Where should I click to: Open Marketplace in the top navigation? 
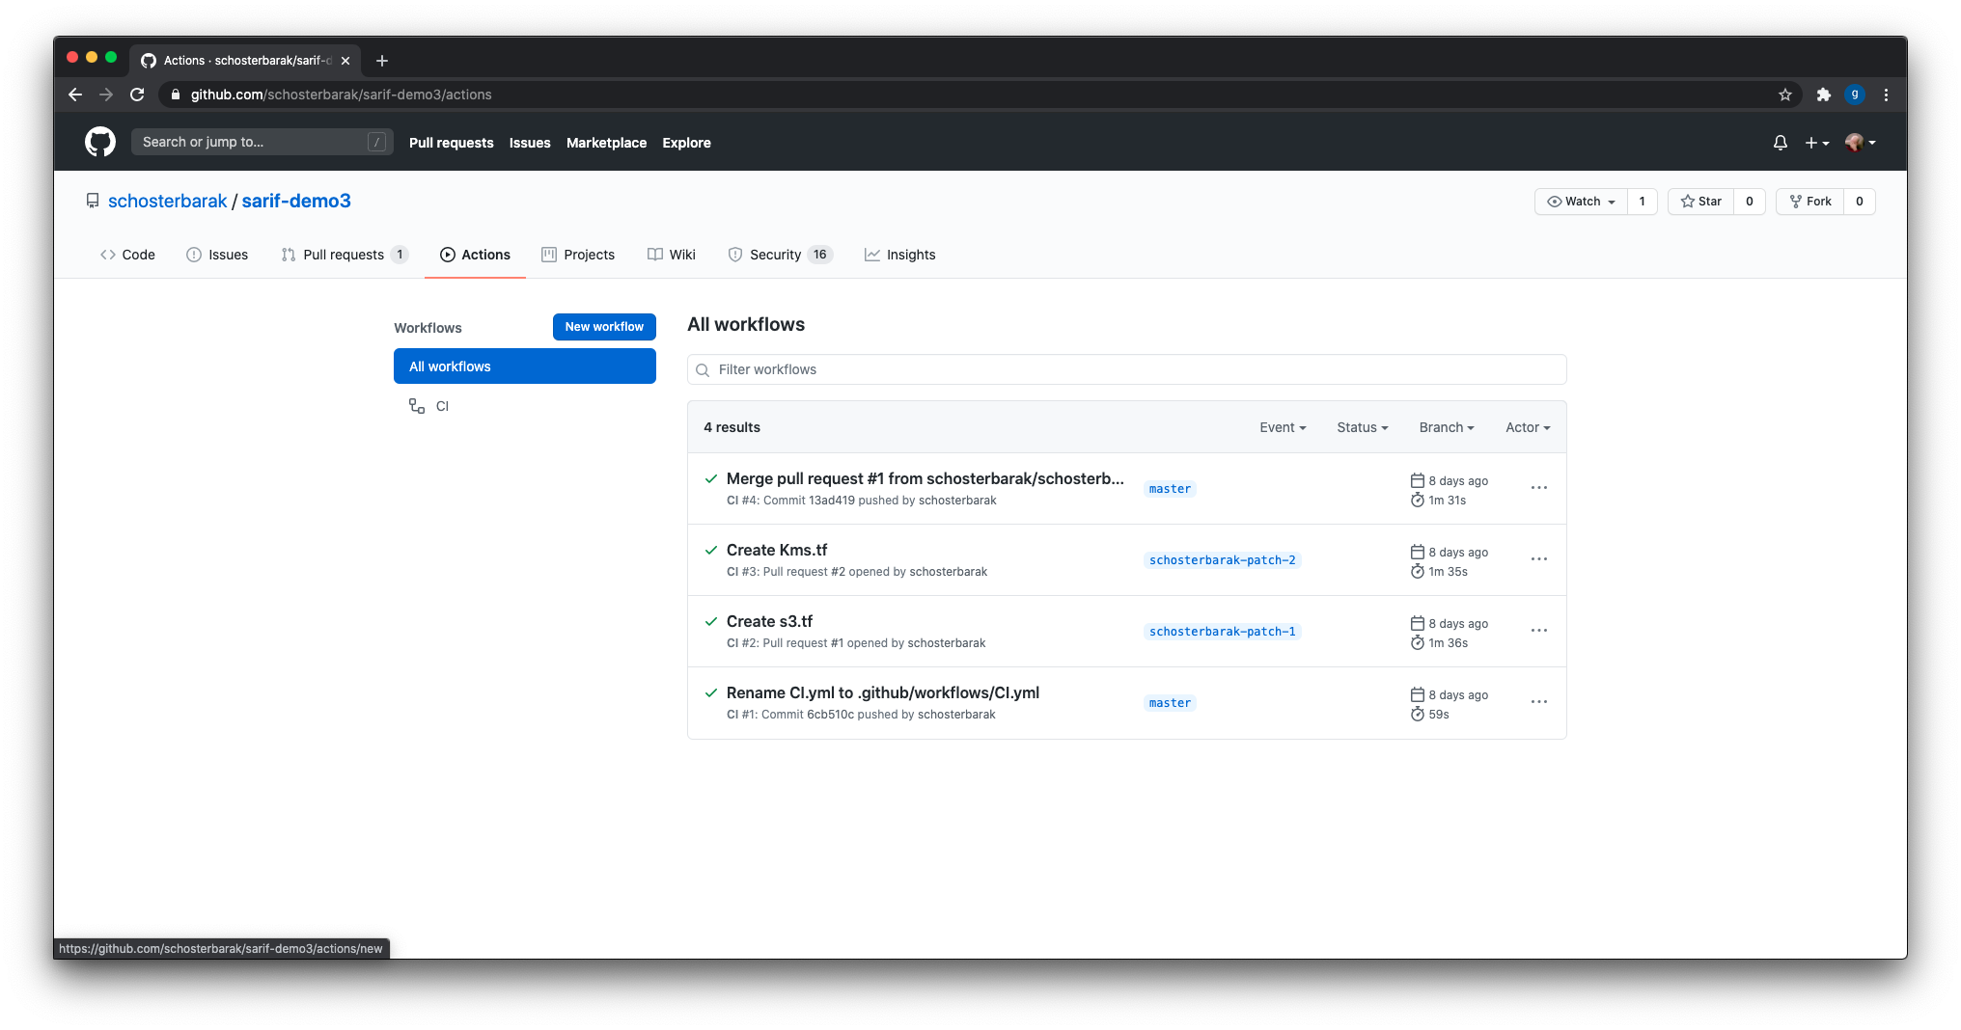[606, 143]
